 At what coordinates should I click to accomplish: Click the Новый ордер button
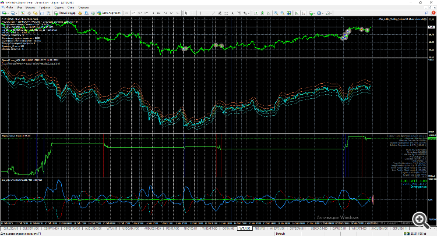[65, 13]
